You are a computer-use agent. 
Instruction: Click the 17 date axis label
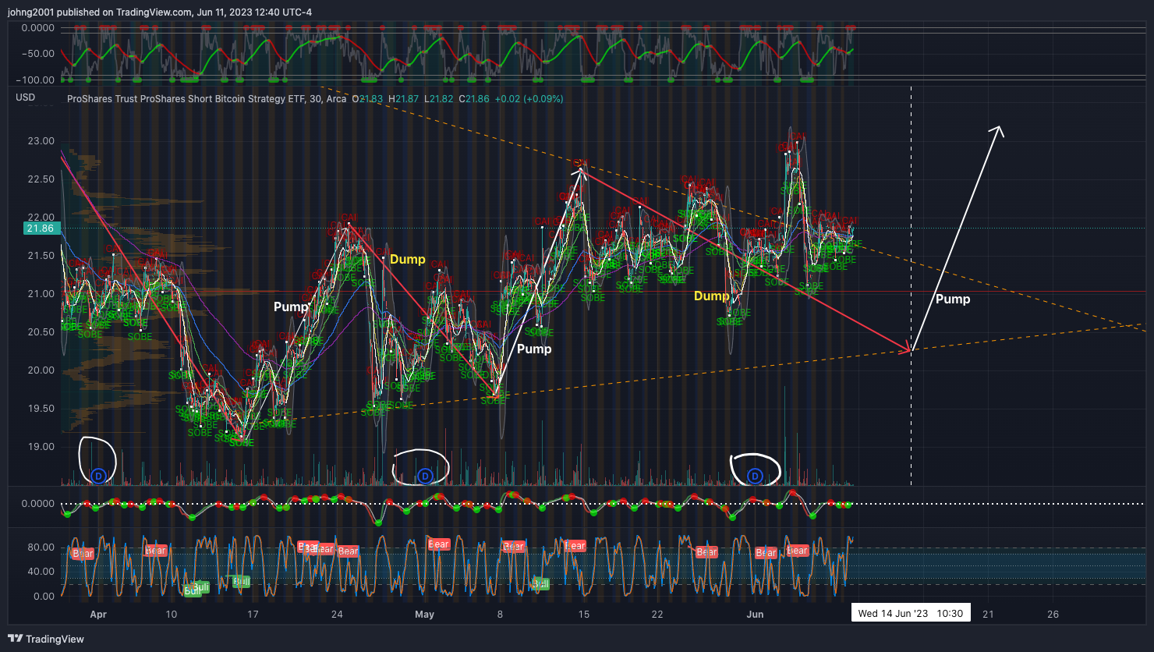coord(253,614)
